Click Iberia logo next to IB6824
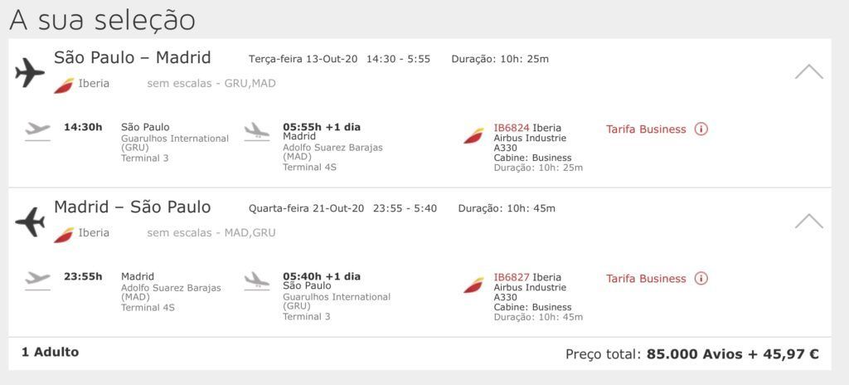Viewport: 849px width, 385px height. (473, 135)
